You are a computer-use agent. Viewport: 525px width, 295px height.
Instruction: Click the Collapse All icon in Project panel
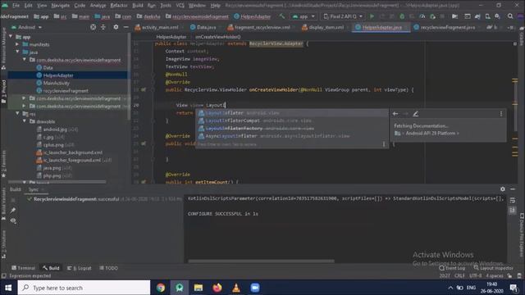tap(103, 27)
